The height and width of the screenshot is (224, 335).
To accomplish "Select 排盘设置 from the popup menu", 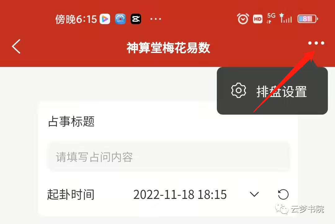I will pyautogui.click(x=272, y=91).
